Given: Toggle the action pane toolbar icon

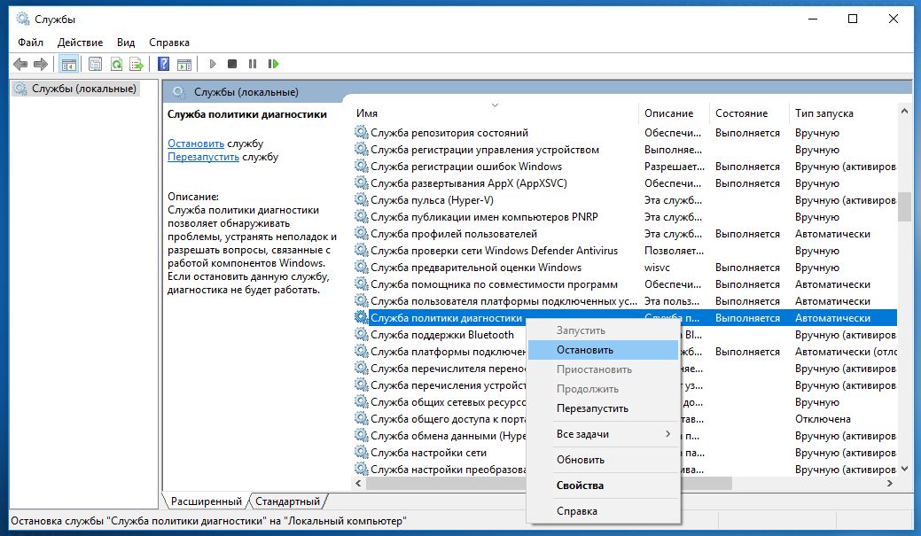Looking at the screenshot, I should pos(184,64).
